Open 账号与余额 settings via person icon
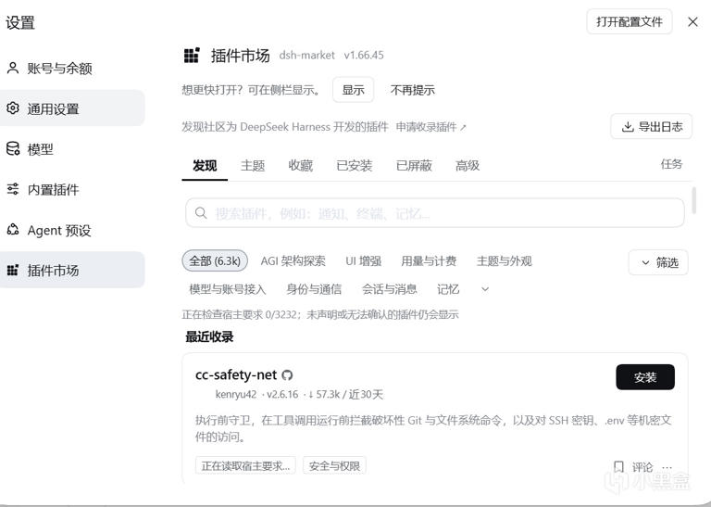This screenshot has width=711, height=507. tap(13, 68)
